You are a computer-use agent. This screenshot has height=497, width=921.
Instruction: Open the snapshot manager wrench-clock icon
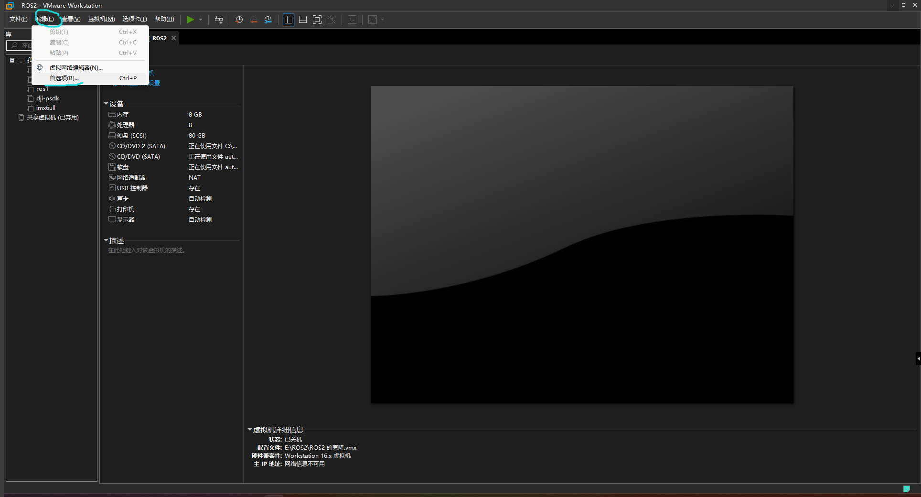tap(268, 20)
